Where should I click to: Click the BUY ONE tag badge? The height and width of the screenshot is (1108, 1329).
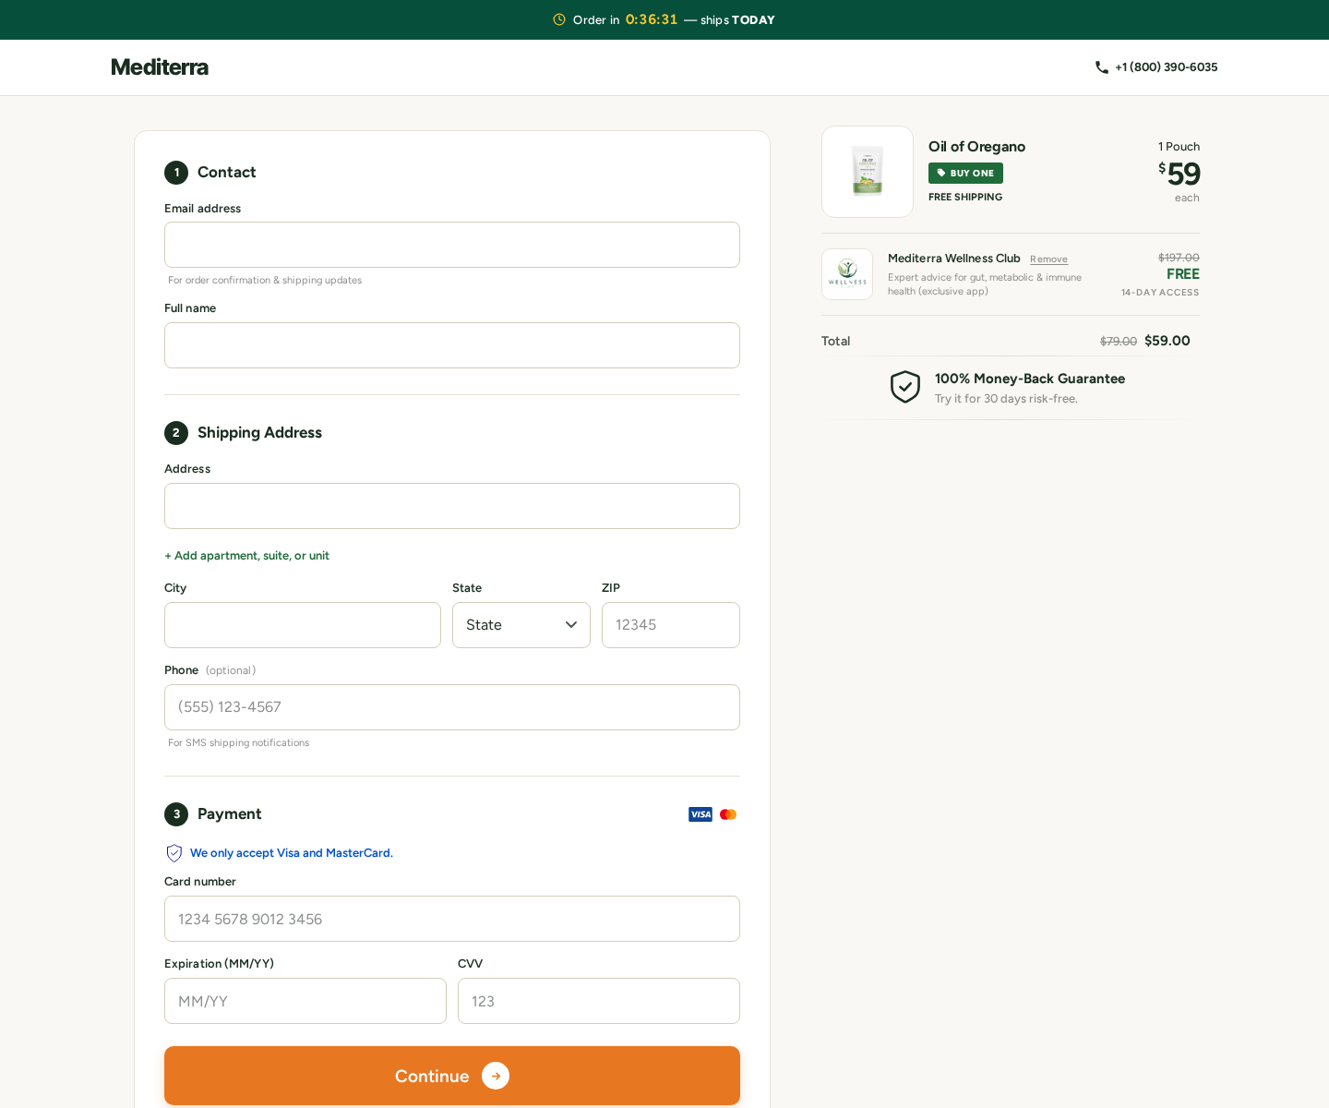pos(965,174)
